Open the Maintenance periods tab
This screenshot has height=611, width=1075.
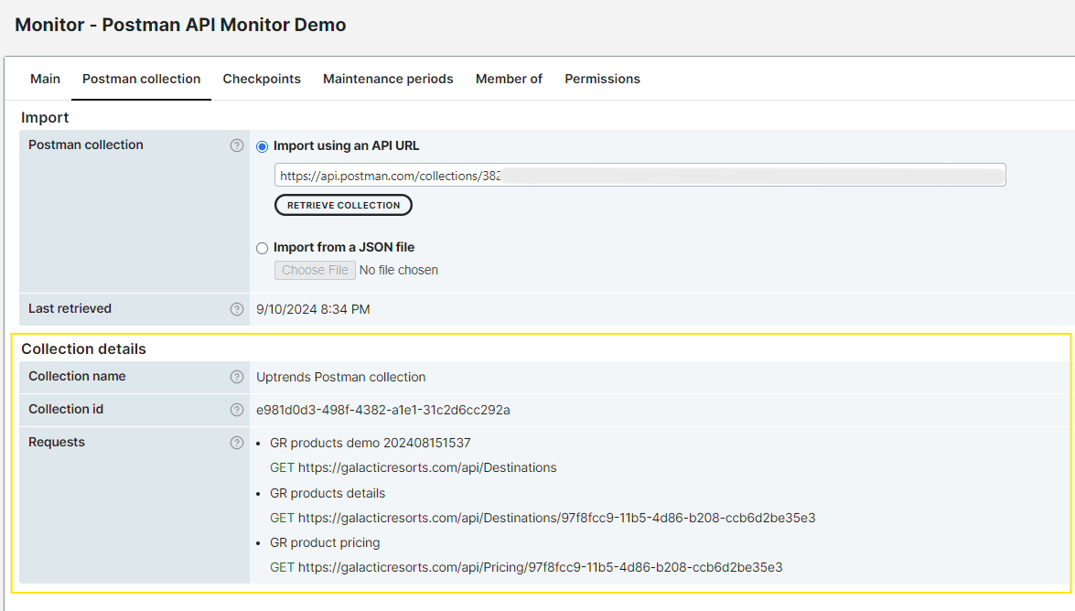click(388, 79)
